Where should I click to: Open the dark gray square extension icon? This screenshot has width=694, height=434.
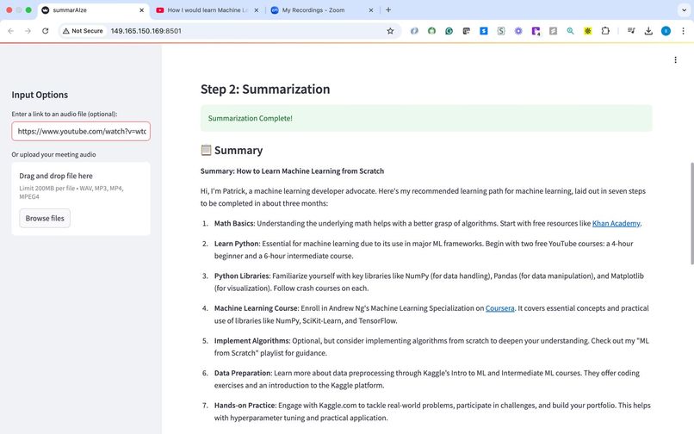pyautogui.click(x=466, y=31)
